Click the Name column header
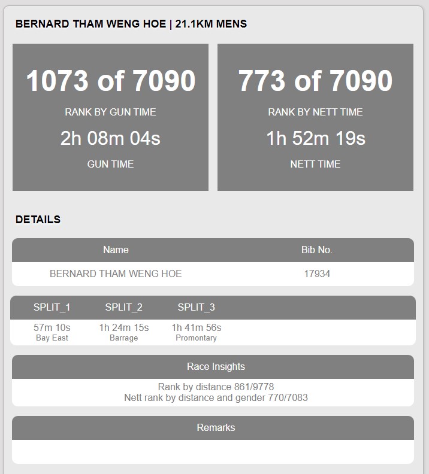The width and height of the screenshot is (429, 474). pyautogui.click(x=116, y=250)
